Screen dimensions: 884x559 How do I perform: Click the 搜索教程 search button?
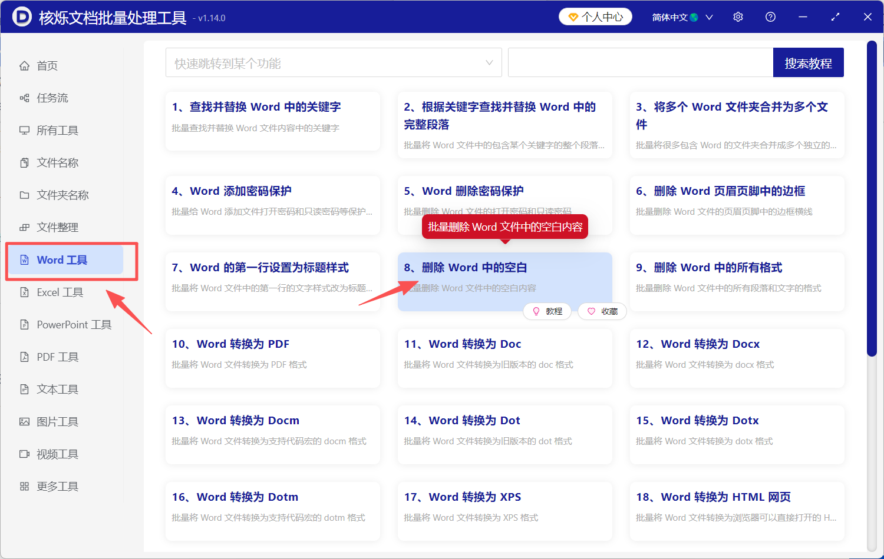808,62
